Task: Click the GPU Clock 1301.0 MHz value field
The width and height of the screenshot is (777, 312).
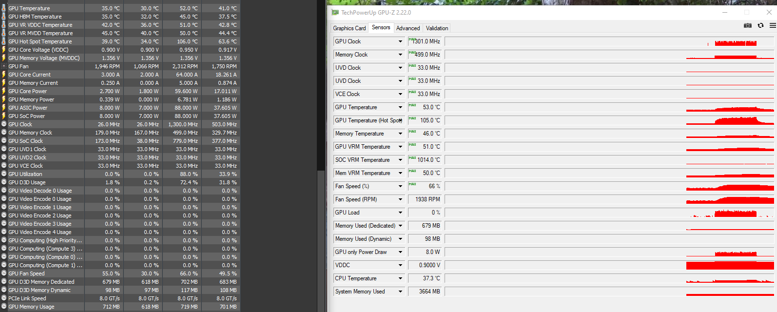Action: click(425, 41)
